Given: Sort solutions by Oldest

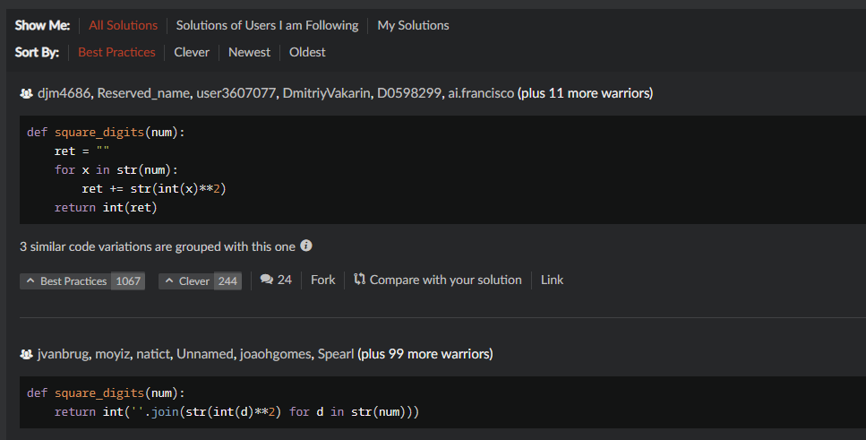Looking at the screenshot, I should pyautogui.click(x=307, y=52).
